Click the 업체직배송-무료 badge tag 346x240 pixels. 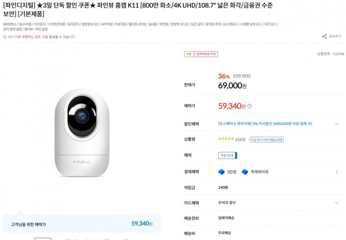pyautogui.click(x=206, y=54)
